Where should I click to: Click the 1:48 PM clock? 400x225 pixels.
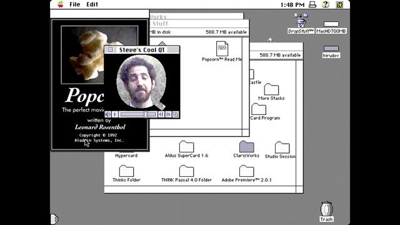tap(292, 4)
